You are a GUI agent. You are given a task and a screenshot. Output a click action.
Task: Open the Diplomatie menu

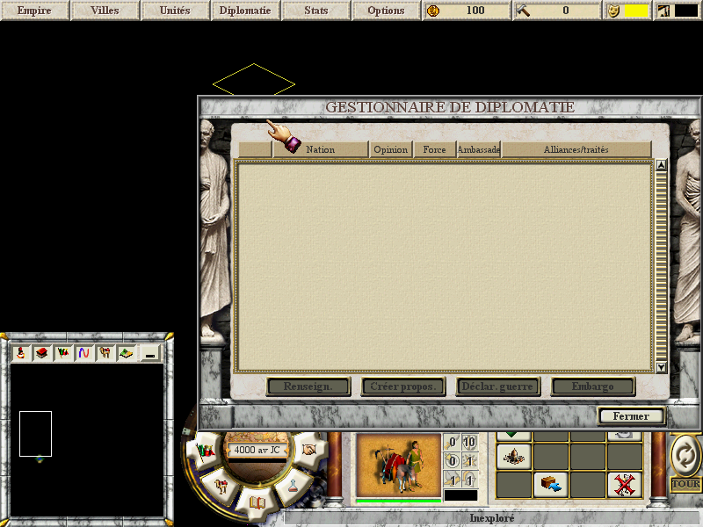(245, 11)
